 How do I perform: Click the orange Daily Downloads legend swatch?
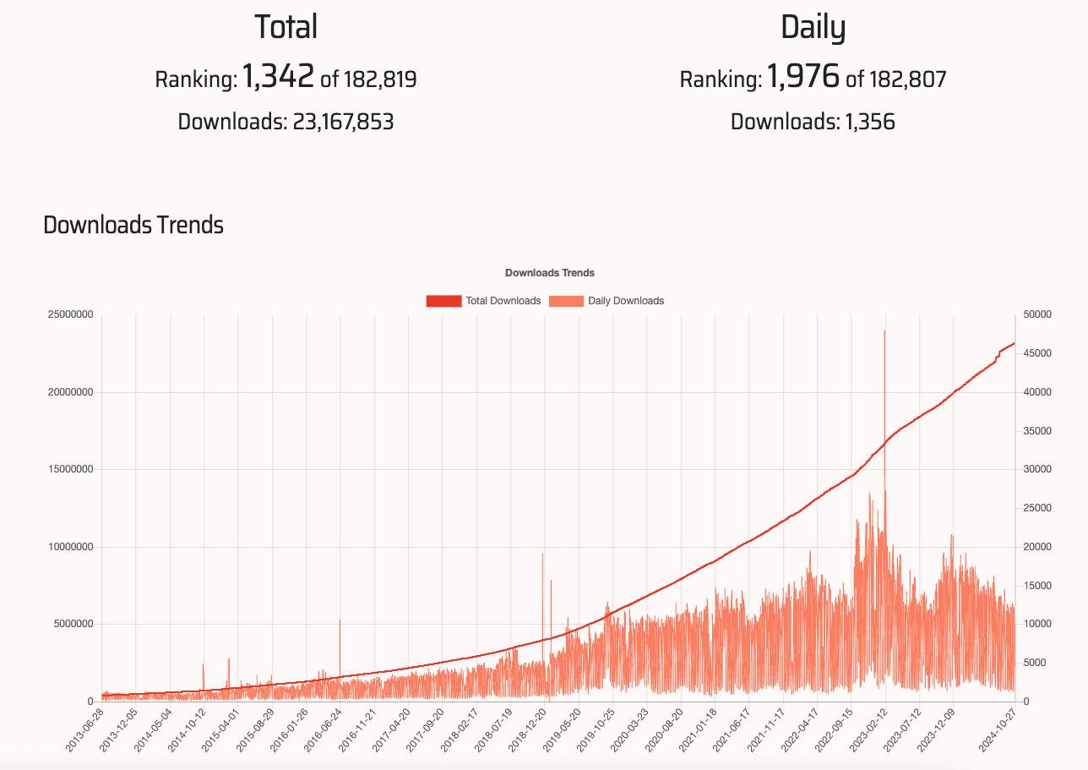click(564, 301)
